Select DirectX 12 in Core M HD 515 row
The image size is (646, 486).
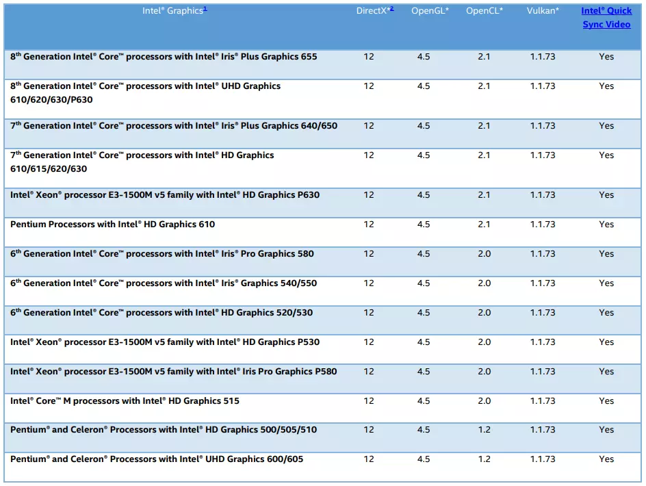[369, 400]
